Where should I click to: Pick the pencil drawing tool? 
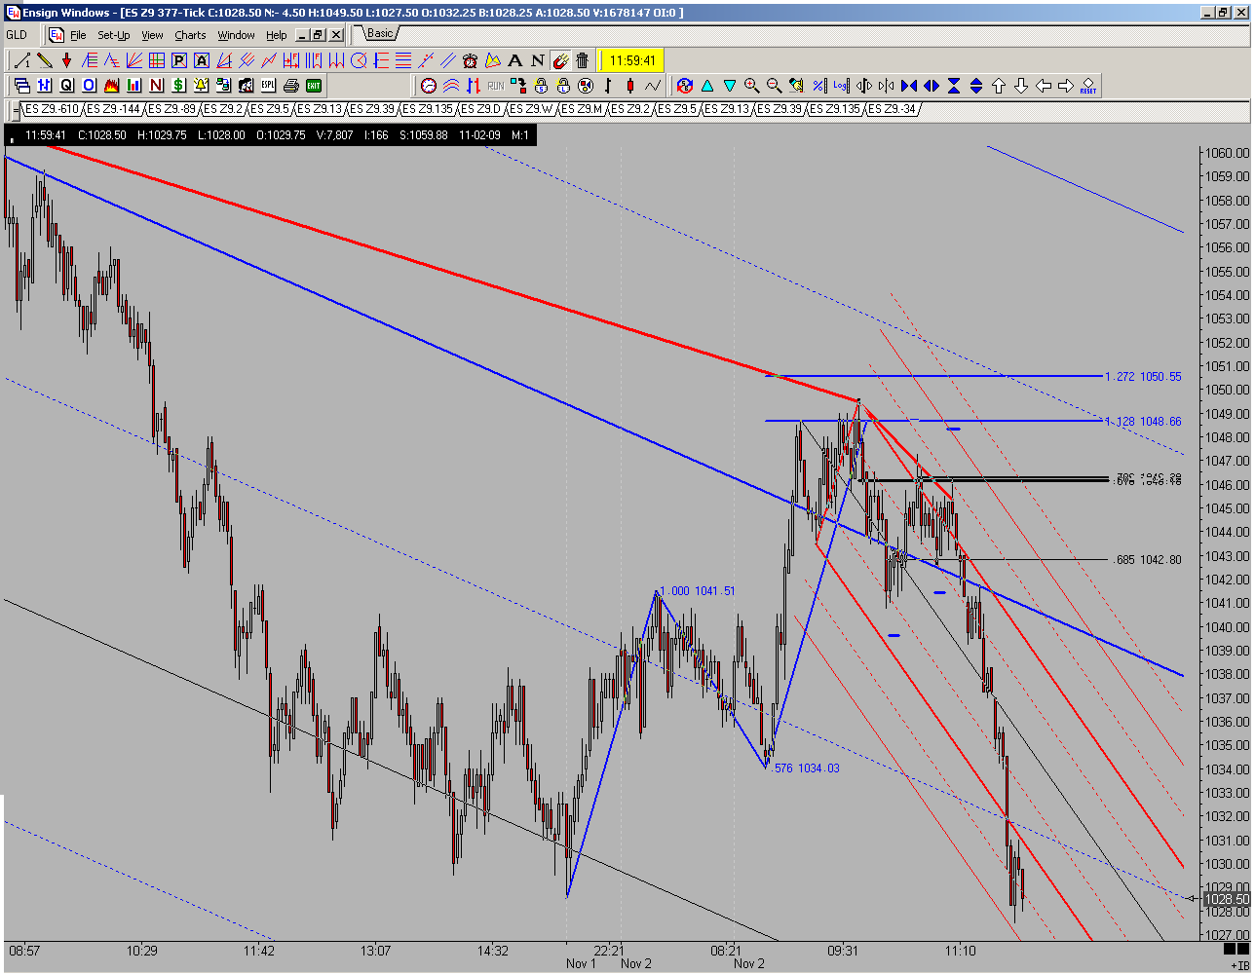(x=44, y=60)
